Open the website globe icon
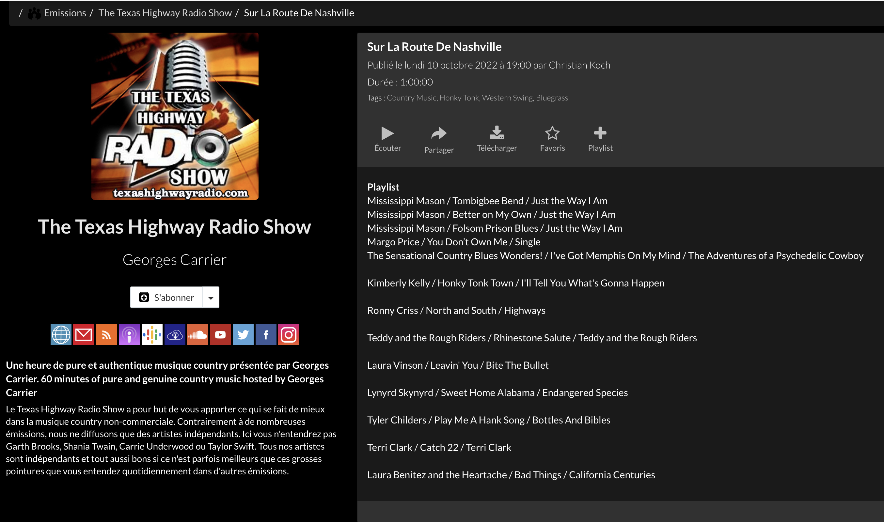884x522 pixels. pyautogui.click(x=61, y=334)
